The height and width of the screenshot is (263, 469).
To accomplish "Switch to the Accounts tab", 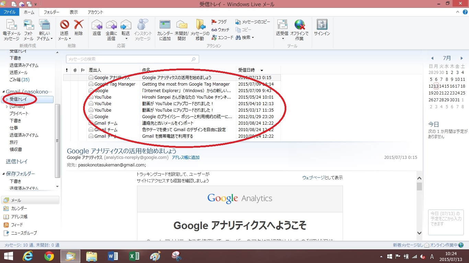I will coord(95,12).
